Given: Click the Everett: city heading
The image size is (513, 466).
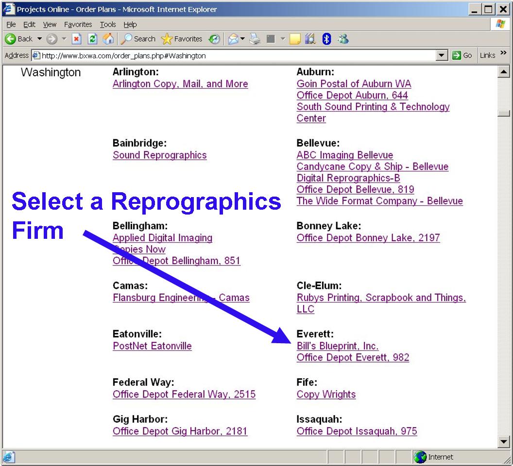Looking at the screenshot, I should (315, 334).
